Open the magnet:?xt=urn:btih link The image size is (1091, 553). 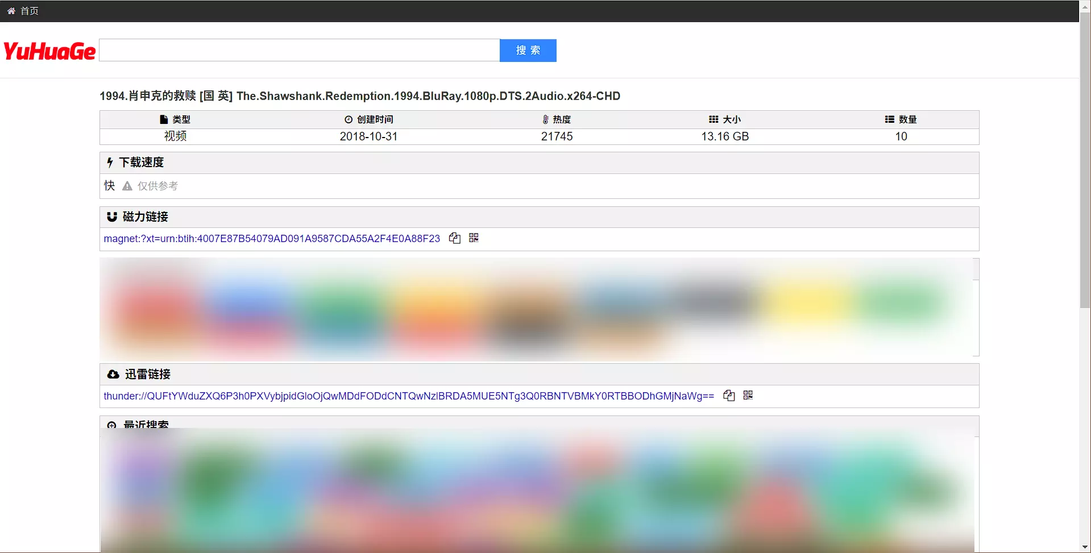(272, 239)
